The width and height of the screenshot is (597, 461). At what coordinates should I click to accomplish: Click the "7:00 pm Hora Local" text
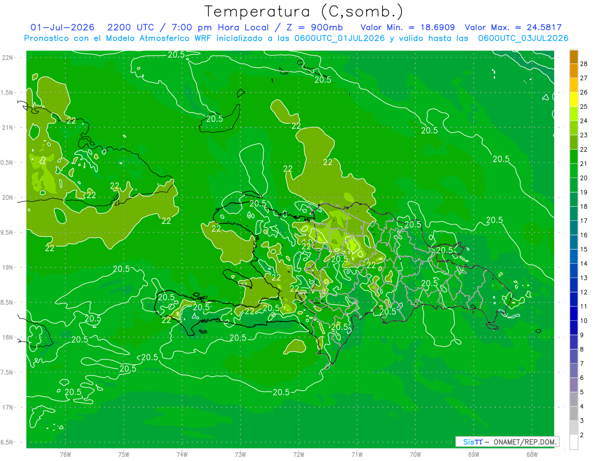pos(219,27)
